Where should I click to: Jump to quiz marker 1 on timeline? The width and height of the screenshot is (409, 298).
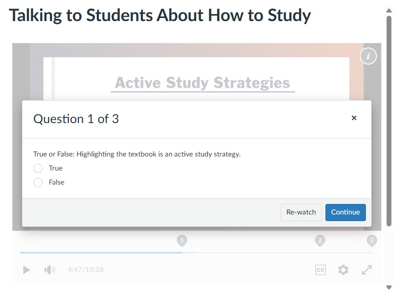point(182,241)
